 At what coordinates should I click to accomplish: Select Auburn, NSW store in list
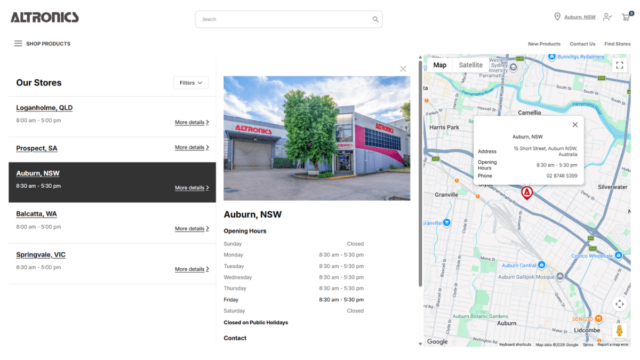pyautogui.click(x=38, y=173)
